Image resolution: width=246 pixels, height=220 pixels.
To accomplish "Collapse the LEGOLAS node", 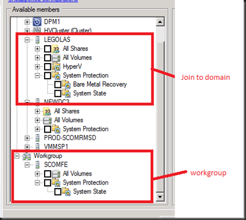I will 27,40.
